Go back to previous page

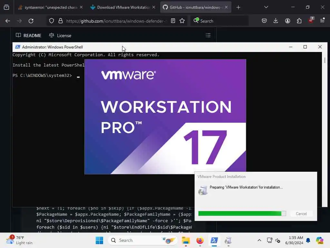pos(8,21)
